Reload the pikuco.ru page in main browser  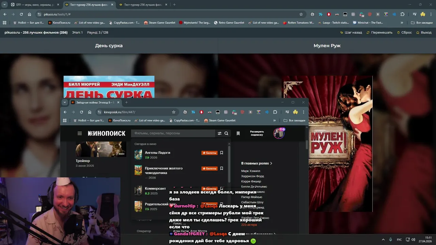(21, 14)
